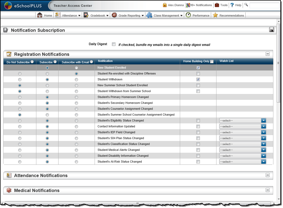Screen dimensions: 283x208
Task: Select Do Not Subscribe for Contact Information Updated
Action: (20, 127)
